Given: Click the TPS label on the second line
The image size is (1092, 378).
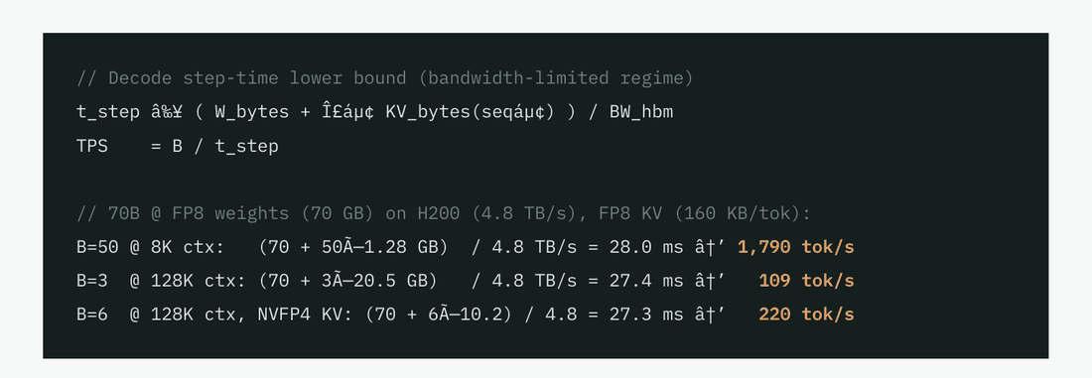Looking at the screenshot, I should (92, 146).
